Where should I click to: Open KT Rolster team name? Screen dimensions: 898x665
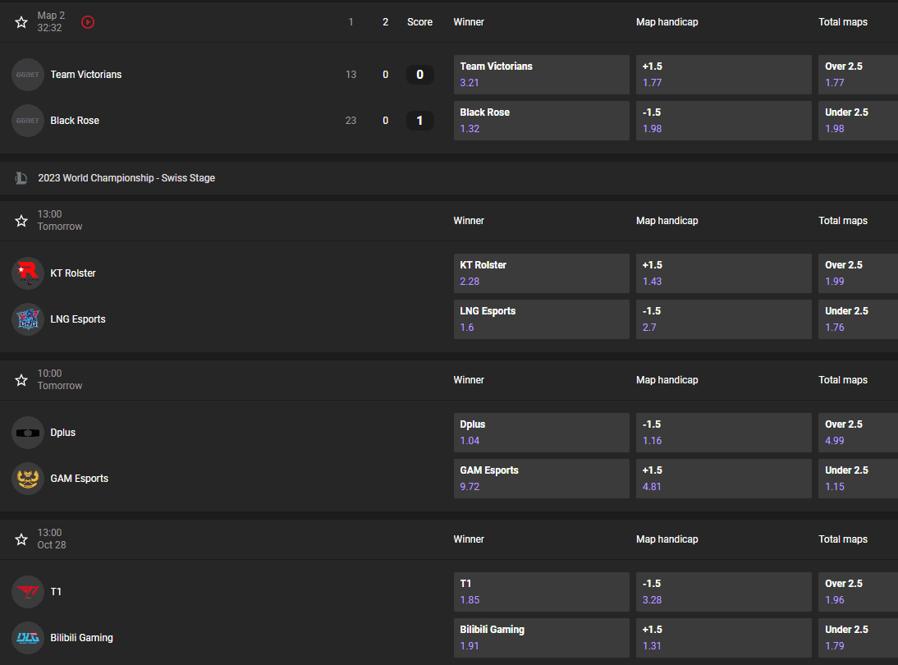pyautogui.click(x=73, y=273)
